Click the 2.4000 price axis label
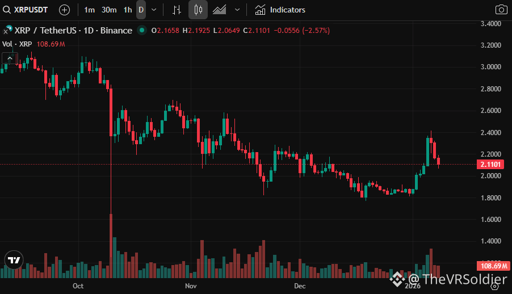The width and height of the screenshot is (512, 294). coord(491,133)
